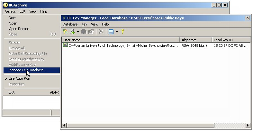Open the Edit menu in BCArchive
This screenshot has height=131, width=253.
(x=23, y=11)
